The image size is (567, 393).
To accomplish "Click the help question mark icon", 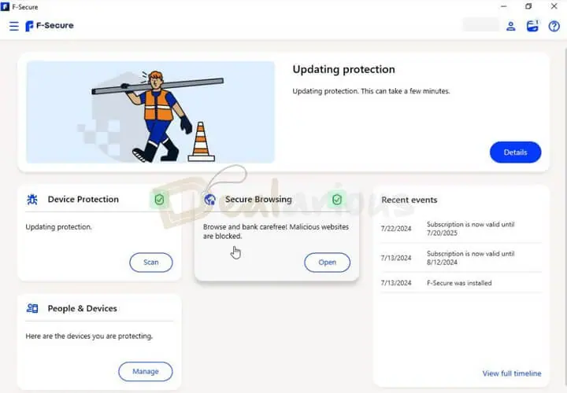I will click(554, 26).
